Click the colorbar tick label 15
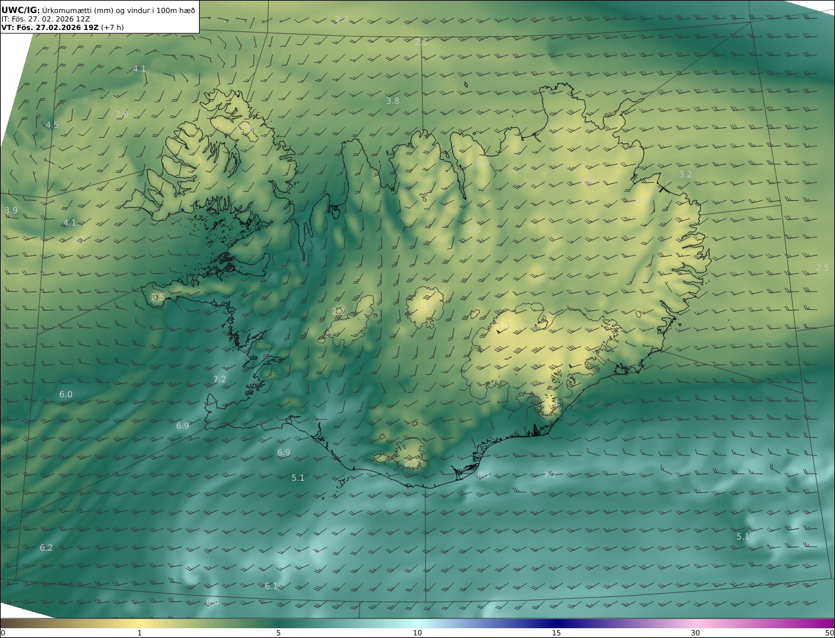Screen dimensions: 835x638 coord(556,633)
